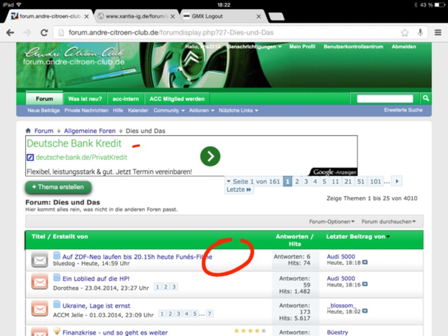Screen dimensions: 448x336
Task: Expand the Benachrichtigungen dropdown
Action: click(x=255, y=46)
